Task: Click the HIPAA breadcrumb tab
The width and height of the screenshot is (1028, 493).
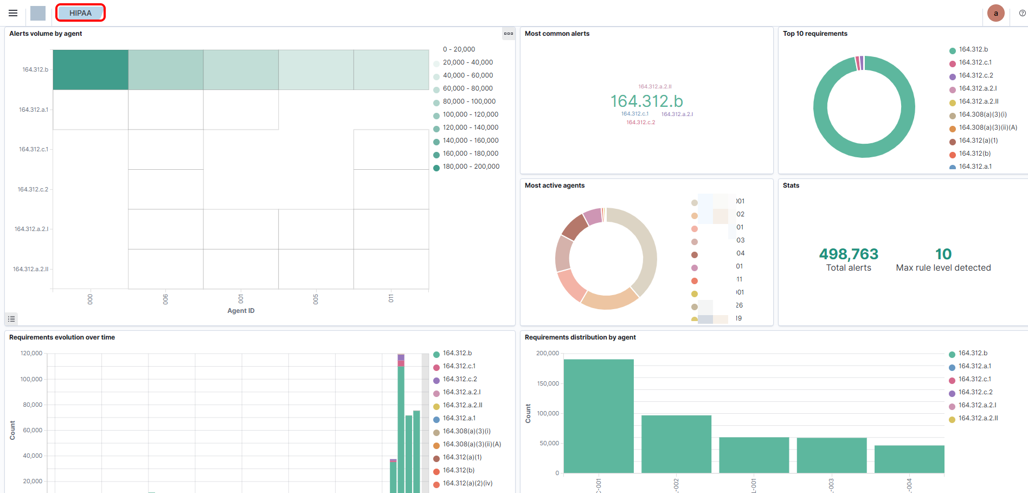Action: coord(80,13)
